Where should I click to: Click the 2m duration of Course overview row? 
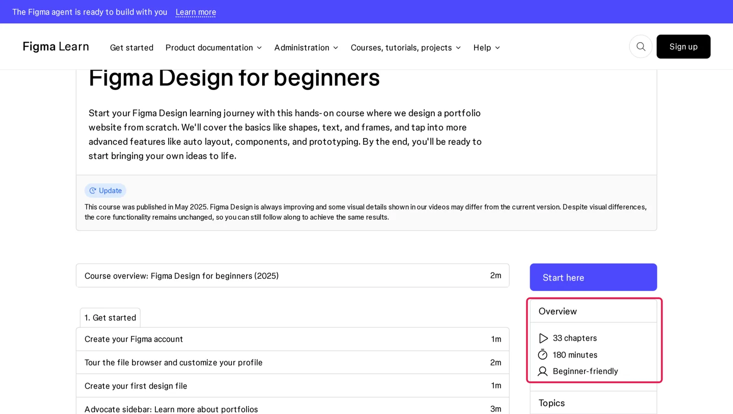(496, 276)
